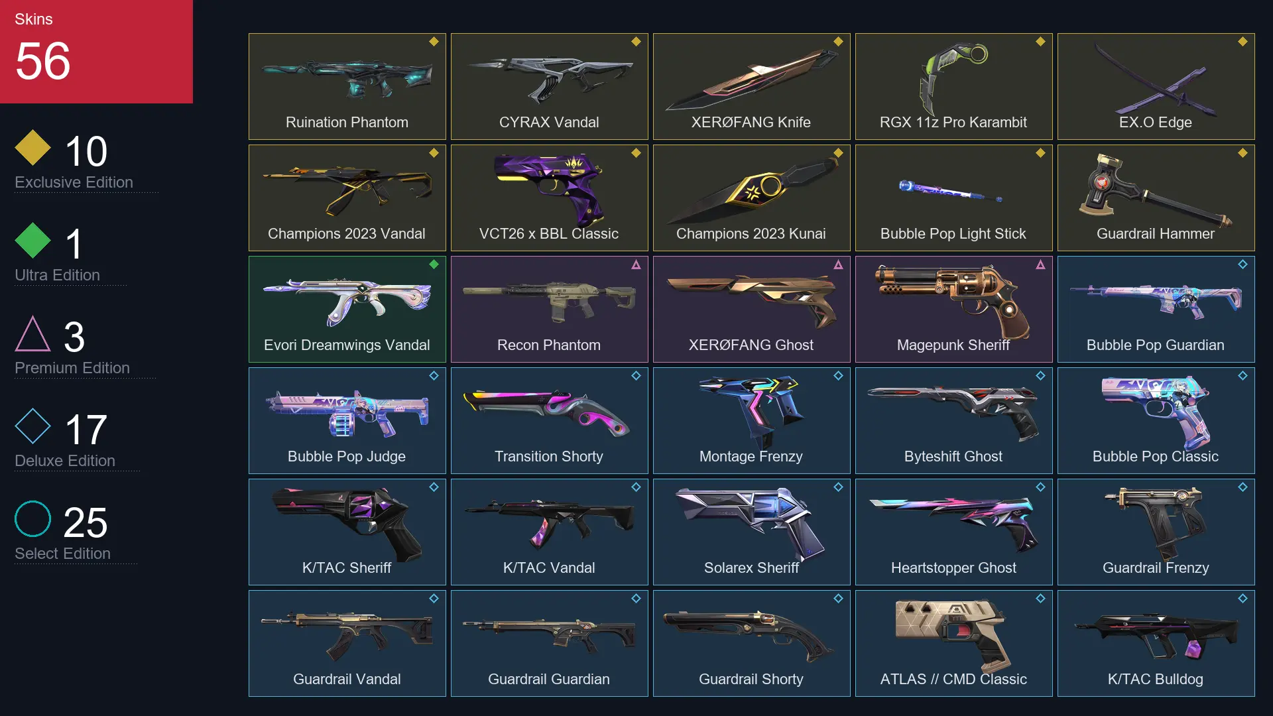Click the Exclusive Edition label text
This screenshot has height=716, width=1273.
click(74, 182)
